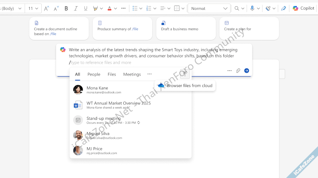Choose Create a plan for suggestion card

(x=249, y=28)
